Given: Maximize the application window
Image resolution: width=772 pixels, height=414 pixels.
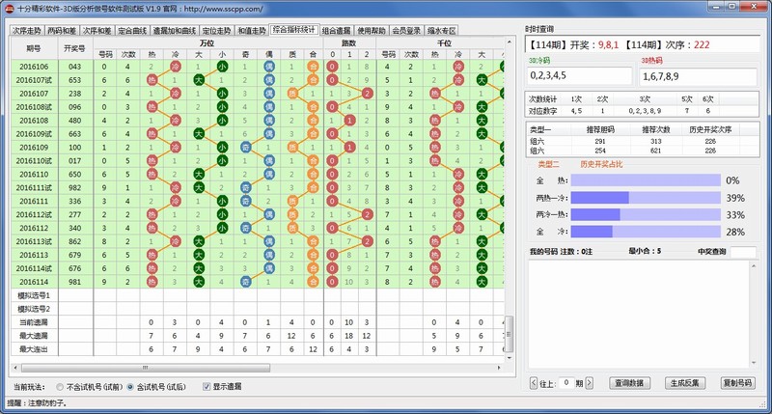Looking at the screenshot, I should [740, 8].
